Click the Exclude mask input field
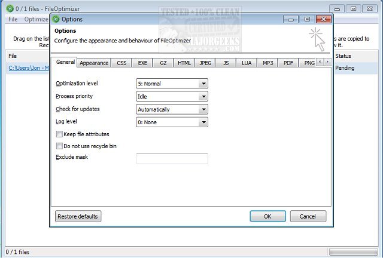383x258 pixels. tap(172, 158)
